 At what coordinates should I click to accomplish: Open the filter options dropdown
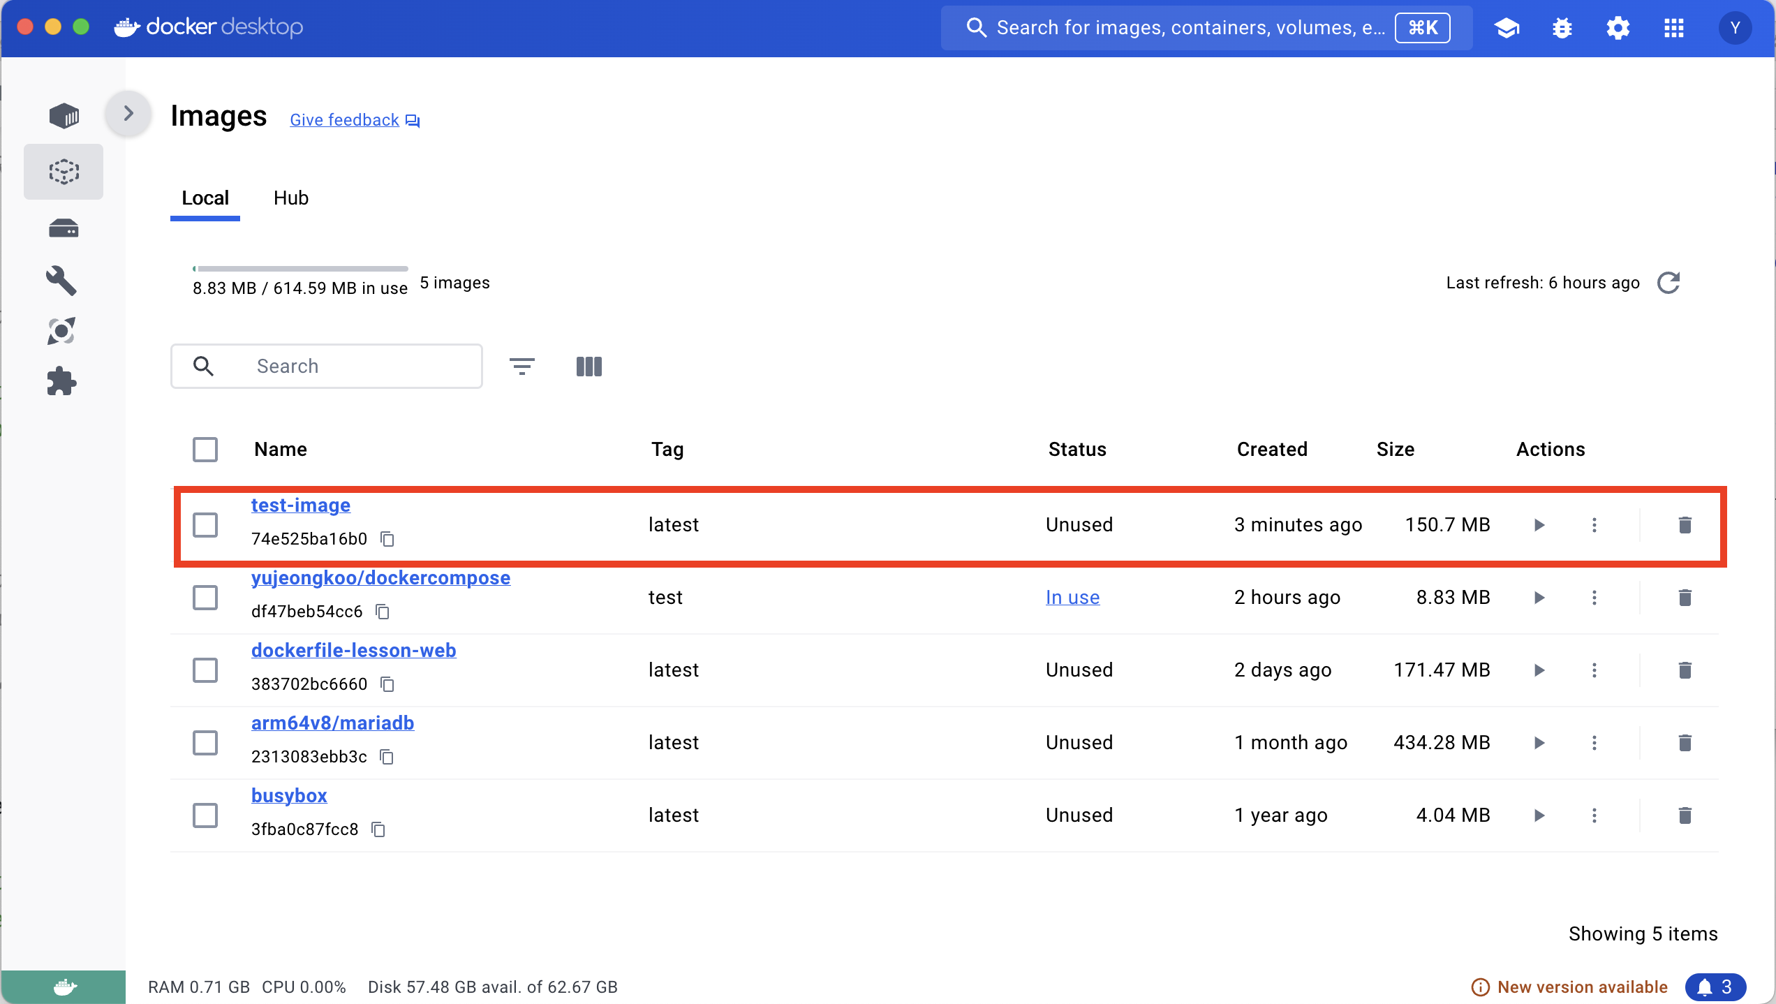[x=521, y=366]
